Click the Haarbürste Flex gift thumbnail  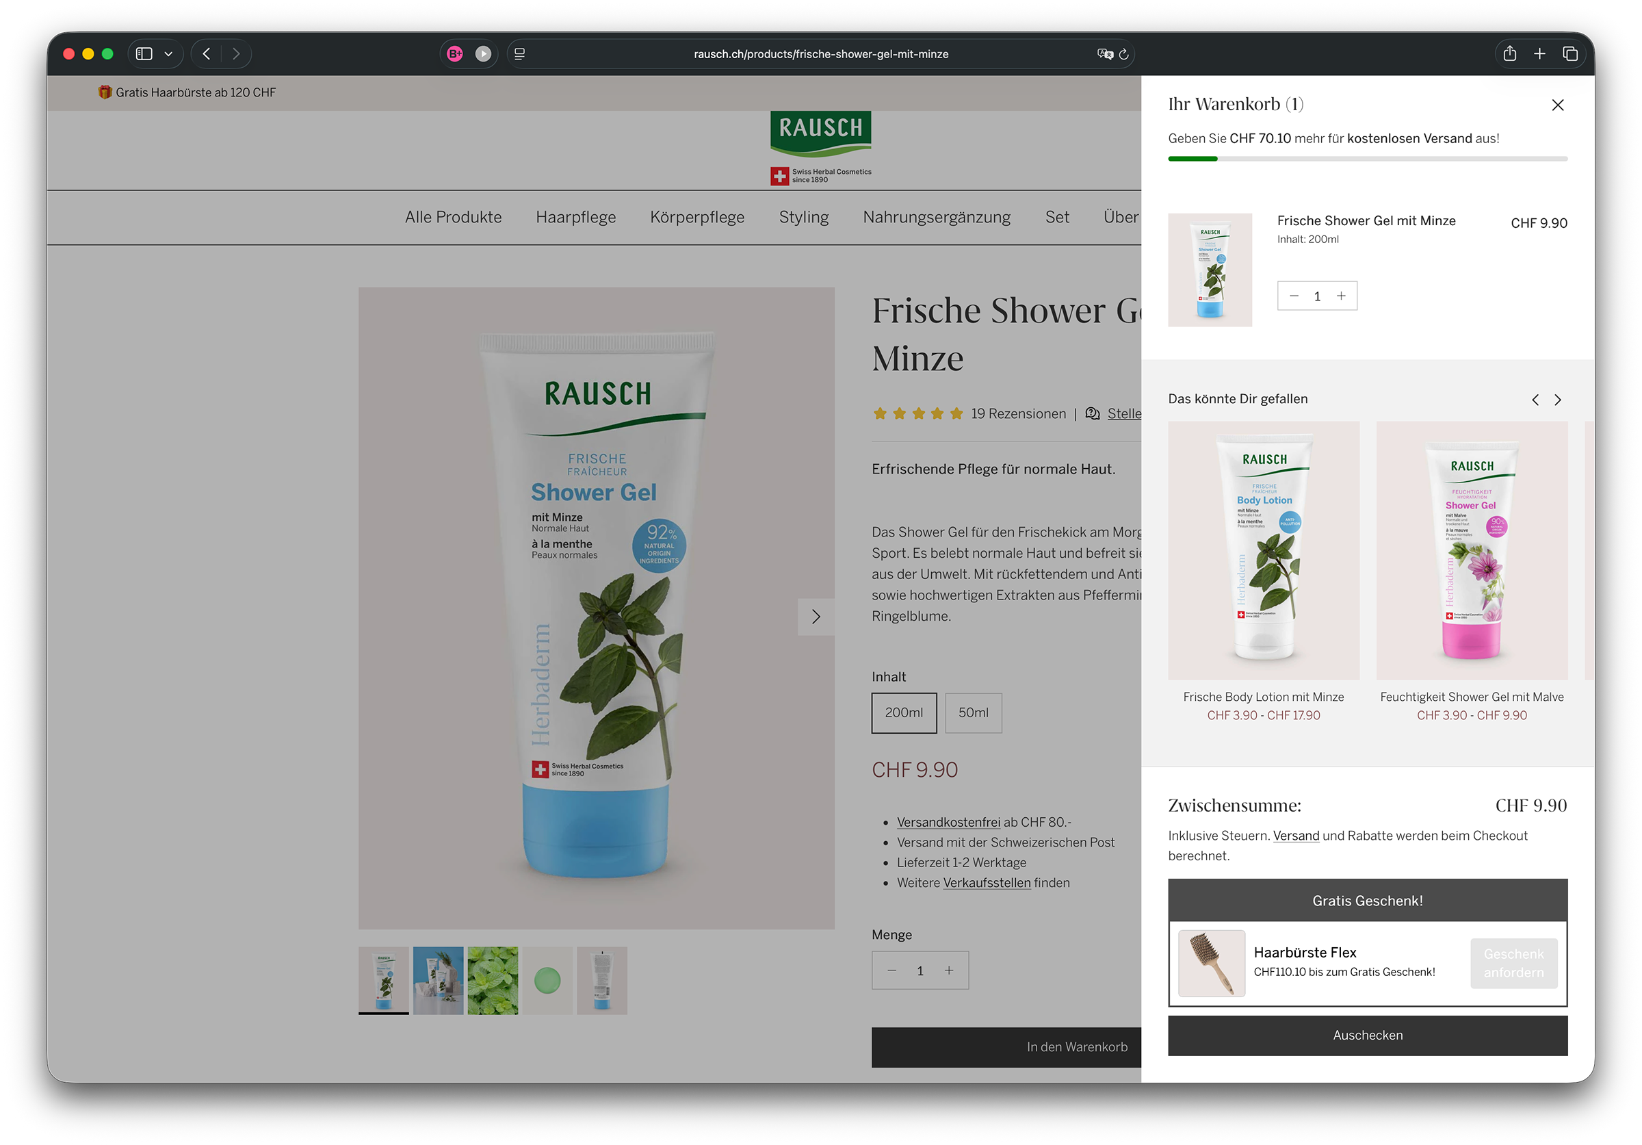(1212, 964)
